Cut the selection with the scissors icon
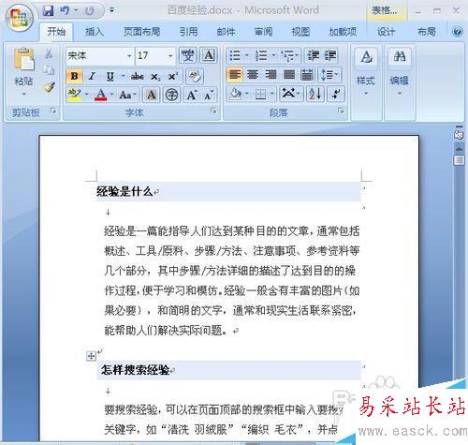This screenshot has height=445, width=468. tap(49, 53)
